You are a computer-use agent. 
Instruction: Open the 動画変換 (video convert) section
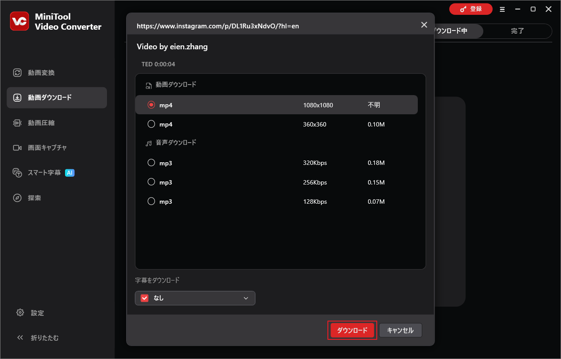(37, 72)
